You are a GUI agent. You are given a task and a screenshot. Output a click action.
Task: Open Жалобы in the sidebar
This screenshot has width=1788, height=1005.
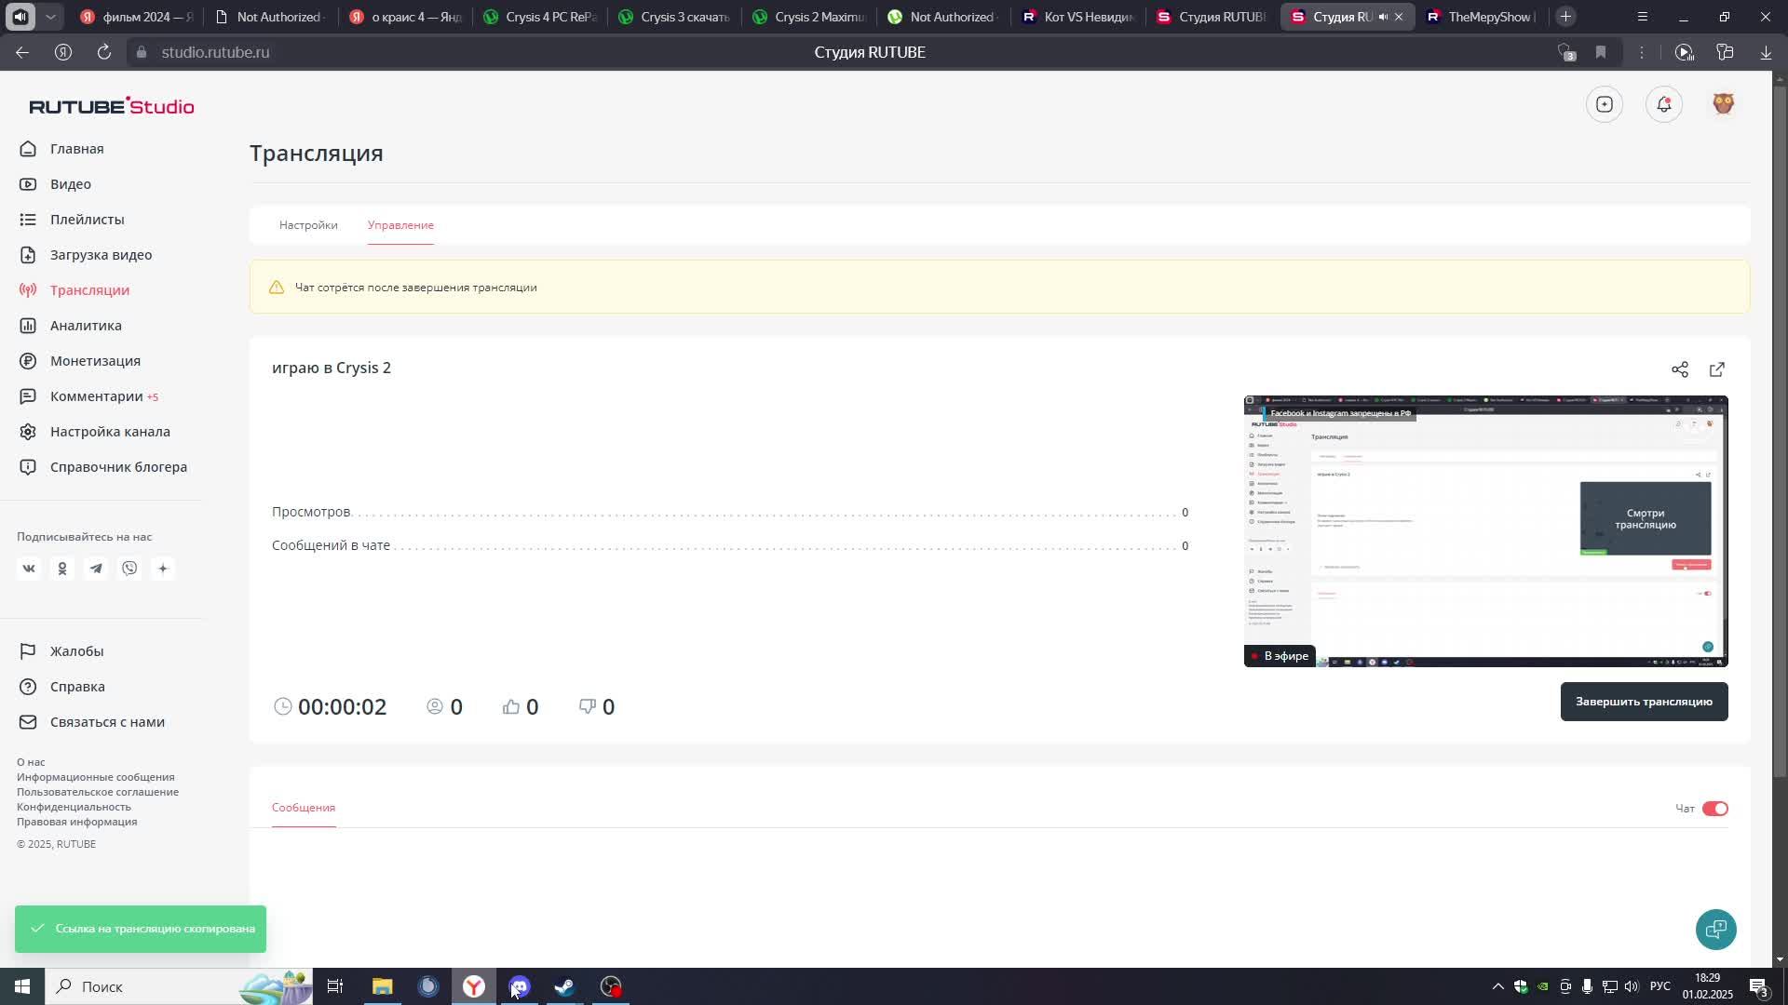tap(61, 651)
